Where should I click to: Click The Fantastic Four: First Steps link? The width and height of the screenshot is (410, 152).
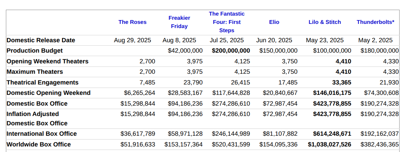tap(227, 22)
